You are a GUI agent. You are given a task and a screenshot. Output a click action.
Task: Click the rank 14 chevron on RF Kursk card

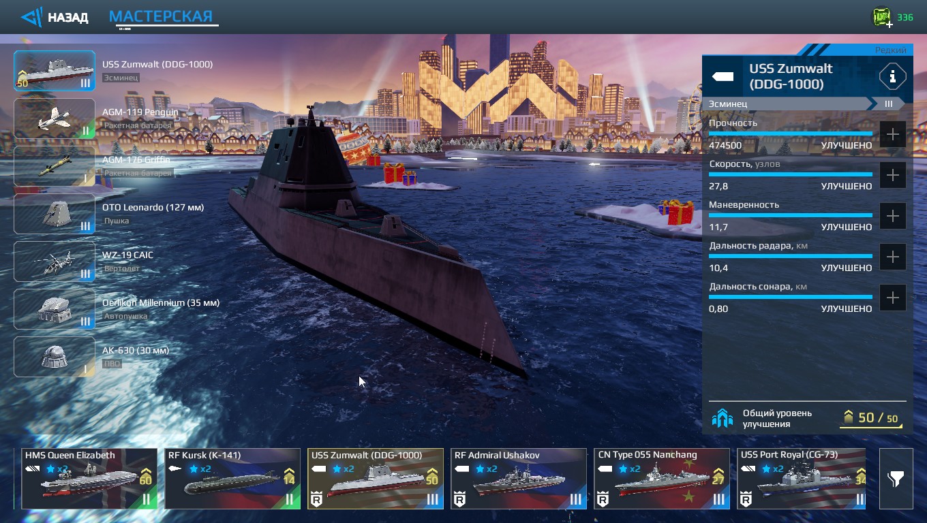coord(288,477)
